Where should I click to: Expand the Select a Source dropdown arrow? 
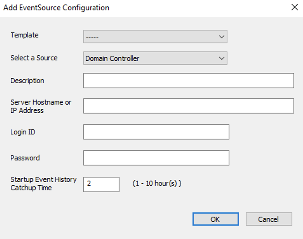221,58
